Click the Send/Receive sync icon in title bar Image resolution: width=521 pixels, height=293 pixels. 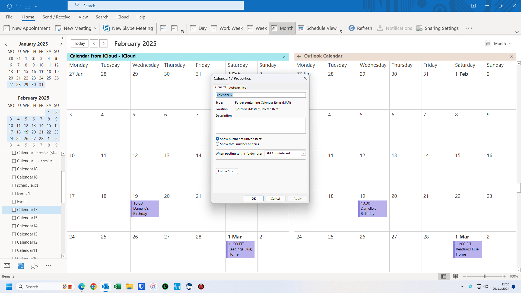coord(9,6)
